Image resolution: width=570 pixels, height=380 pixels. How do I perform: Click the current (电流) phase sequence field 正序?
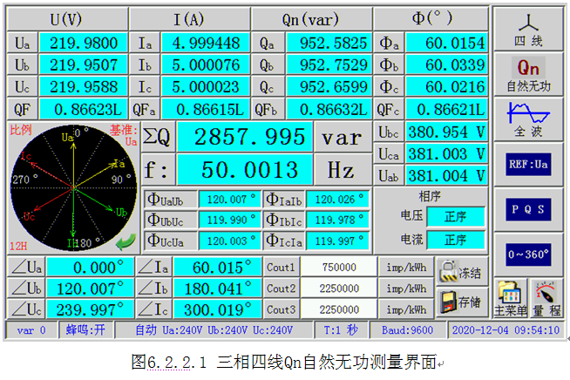(x=456, y=240)
